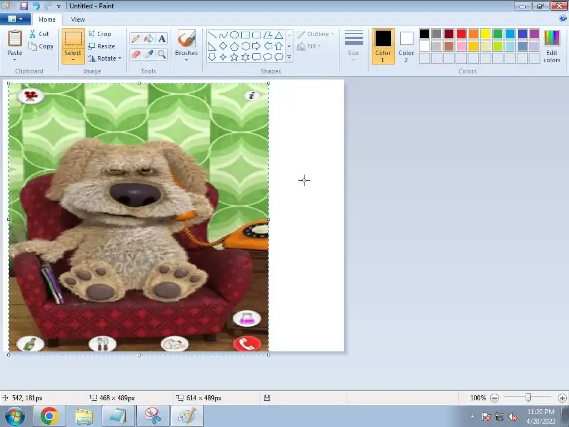The height and width of the screenshot is (427, 569).
Task: Pick the Oval shape
Action: click(x=234, y=35)
